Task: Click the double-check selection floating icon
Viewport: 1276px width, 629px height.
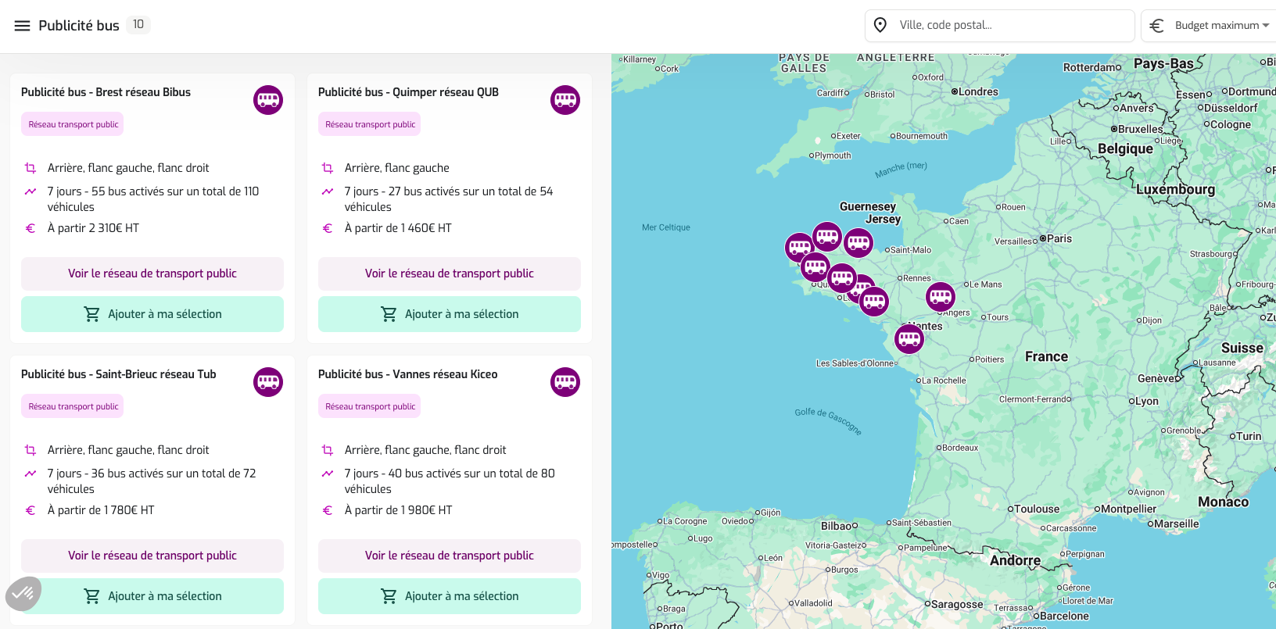Action: (x=23, y=594)
